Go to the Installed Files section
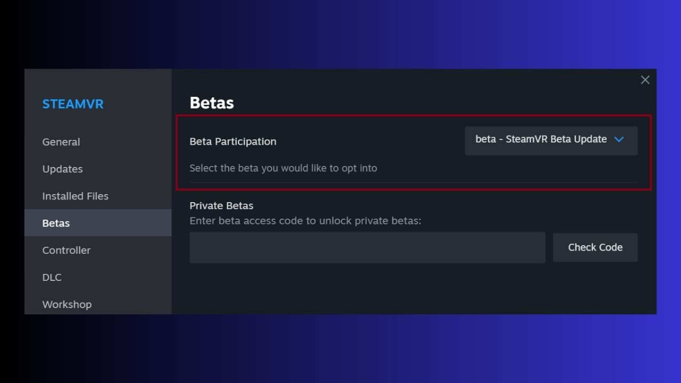681x383 pixels. (75, 196)
